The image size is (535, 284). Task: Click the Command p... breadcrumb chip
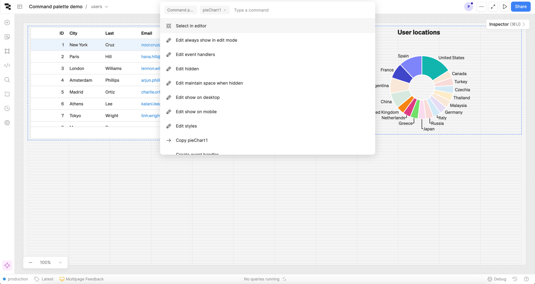[x=180, y=10]
